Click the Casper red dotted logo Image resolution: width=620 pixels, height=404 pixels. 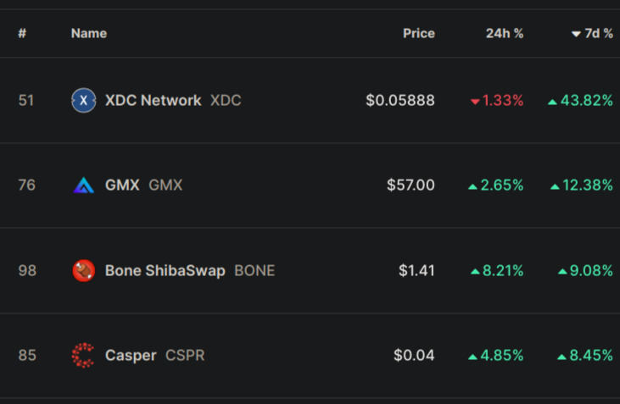point(83,355)
